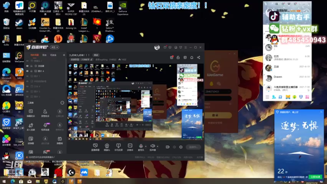Click the apps grid icon in QQ bottom bar

307,97
